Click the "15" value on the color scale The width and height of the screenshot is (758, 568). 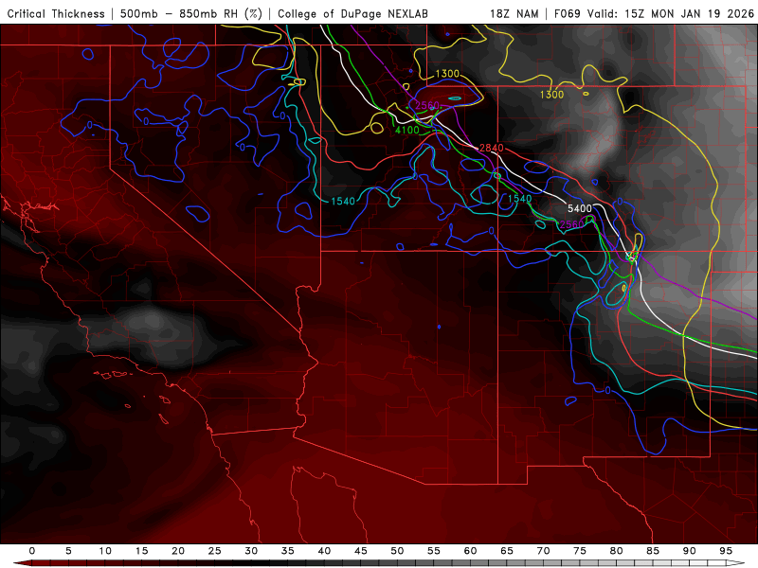point(141,551)
